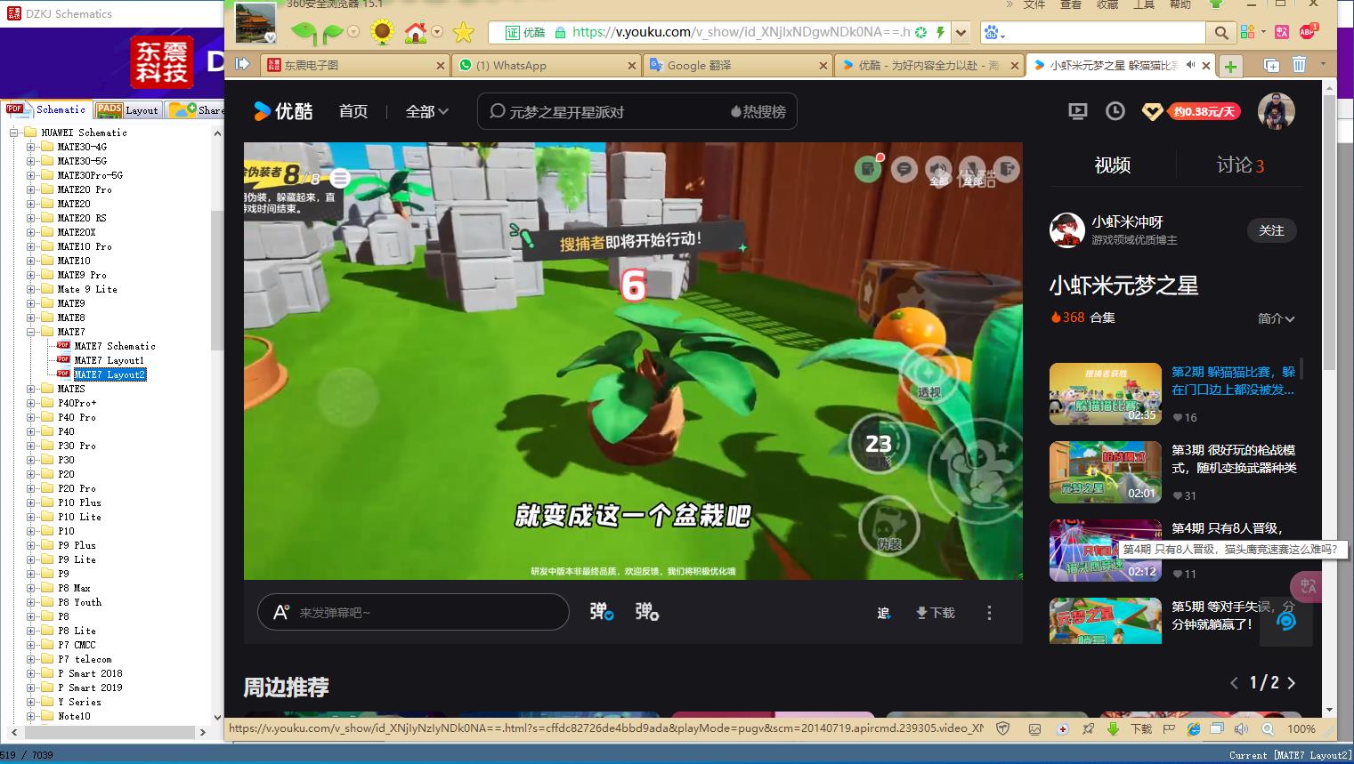This screenshot has width=1354, height=764.
Task: Click the floating pink translate widget icon
Action: [1306, 586]
